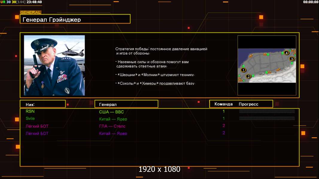Screen dimensions: 319x179
Task: Click the Прогресс column header
Action: pyautogui.click(x=248, y=104)
